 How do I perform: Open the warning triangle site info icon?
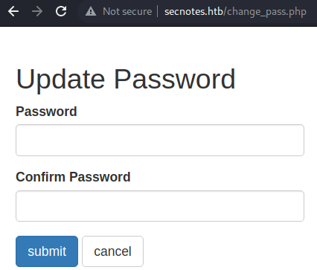[x=91, y=11]
